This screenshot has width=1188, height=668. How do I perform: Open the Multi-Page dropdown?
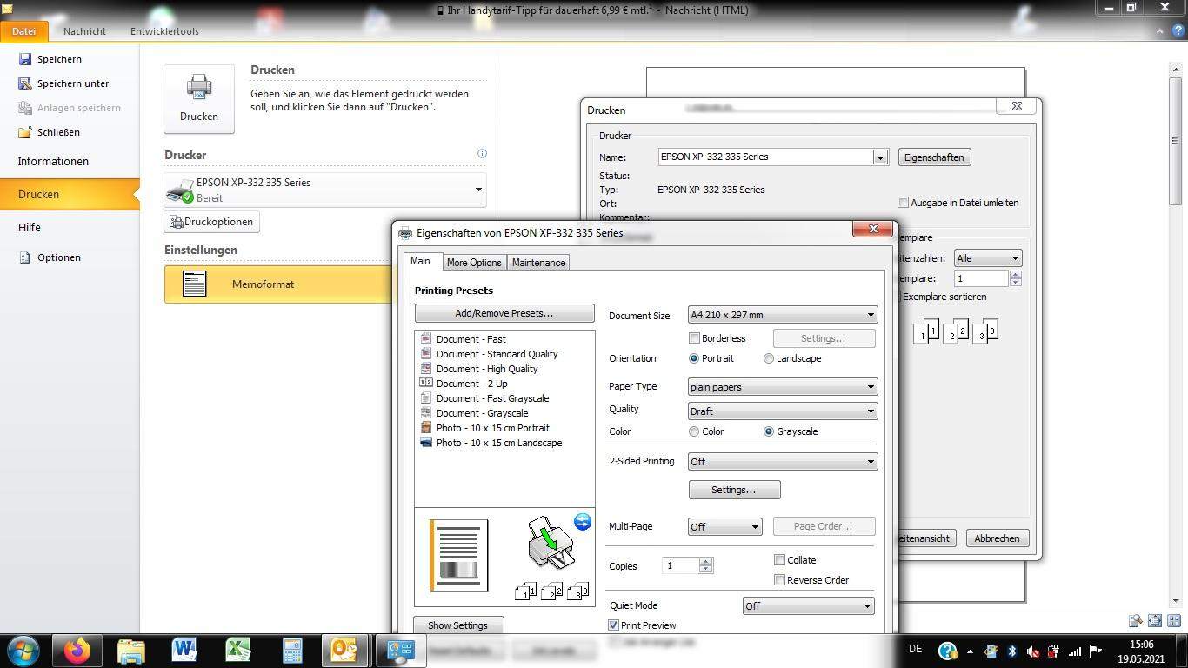[725, 526]
